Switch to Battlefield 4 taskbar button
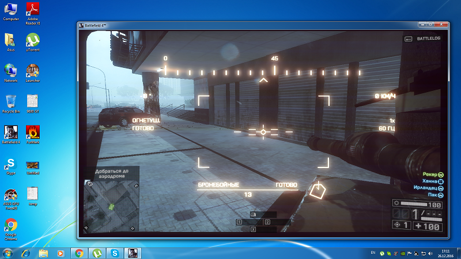The image size is (461, 259). (133, 253)
